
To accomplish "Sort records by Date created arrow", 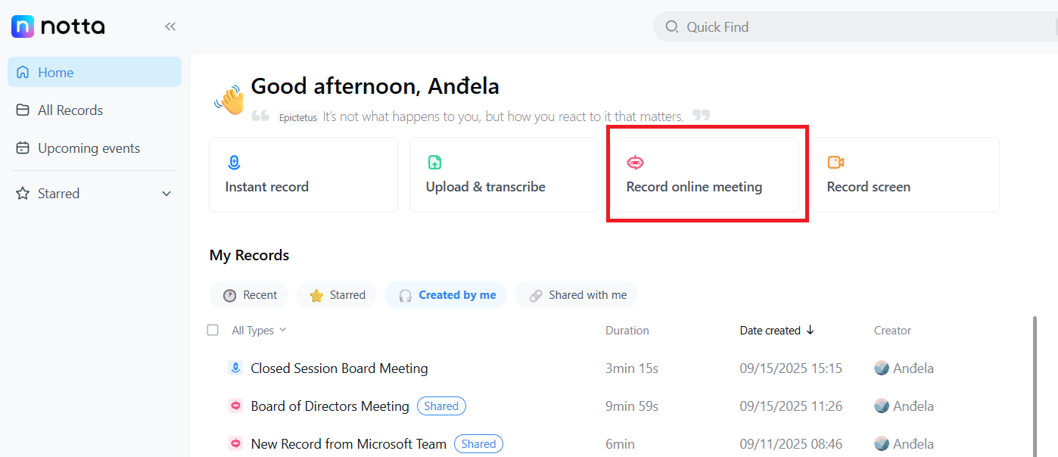I will (x=810, y=330).
